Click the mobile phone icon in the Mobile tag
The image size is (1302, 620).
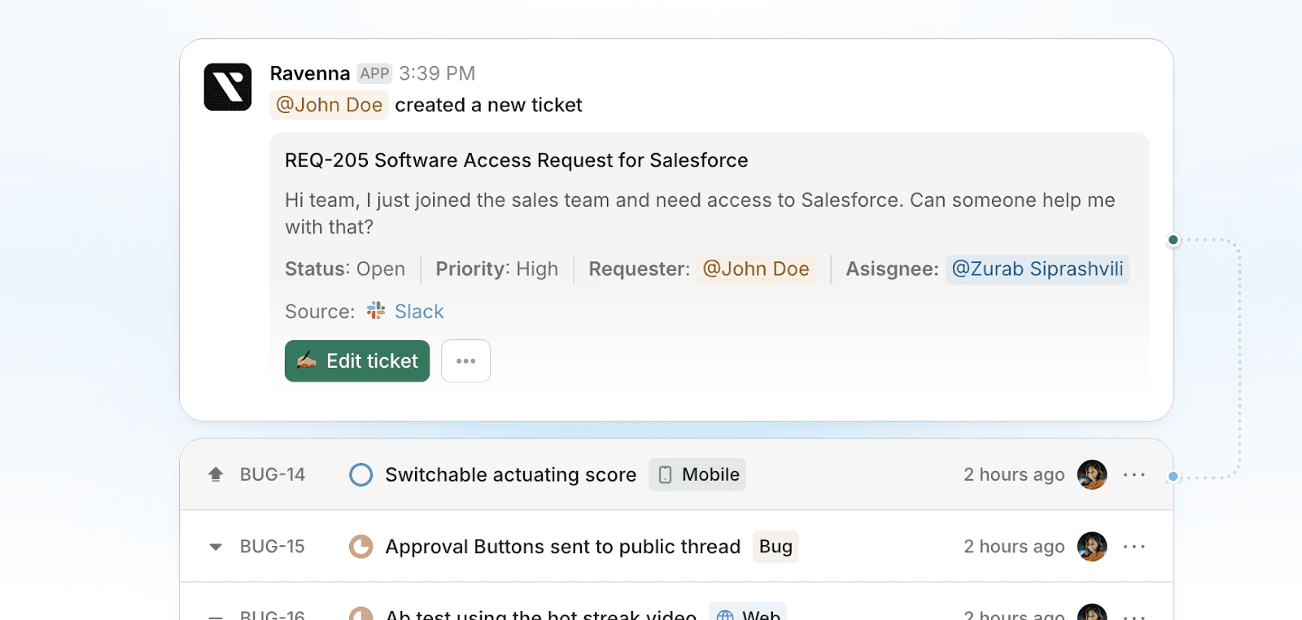pos(665,474)
